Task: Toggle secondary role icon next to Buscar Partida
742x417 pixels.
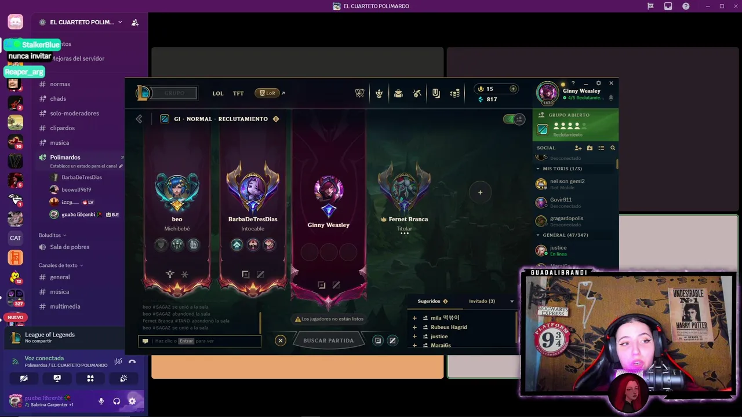Action: pyautogui.click(x=392, y=341)
